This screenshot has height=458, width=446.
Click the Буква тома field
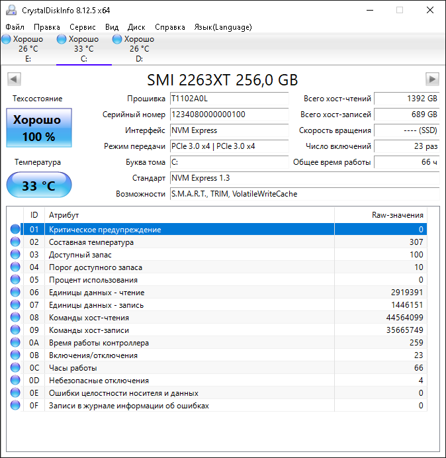[x=229, y=162]
